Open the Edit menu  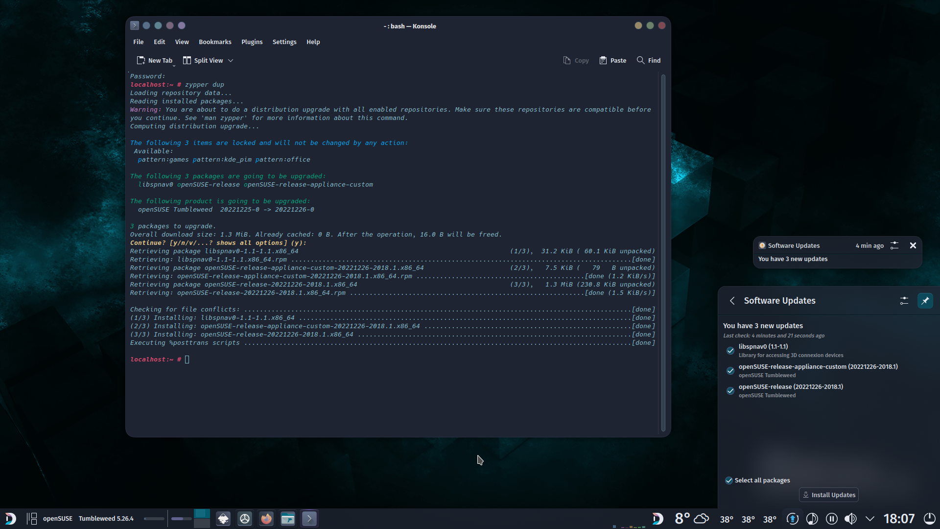[159, 42]
